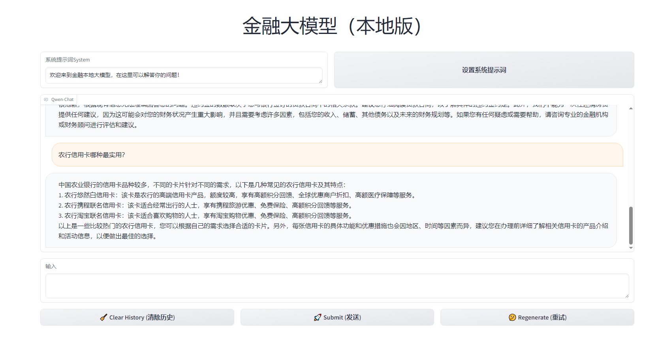Click the rocket icon on Submit button
This screenshot has height=357, width=658.
pos(318,318)
